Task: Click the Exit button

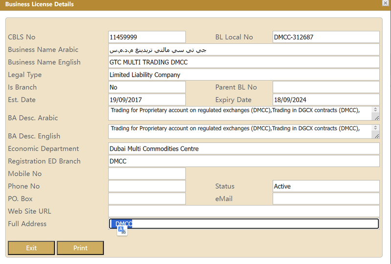Action: 31,248
